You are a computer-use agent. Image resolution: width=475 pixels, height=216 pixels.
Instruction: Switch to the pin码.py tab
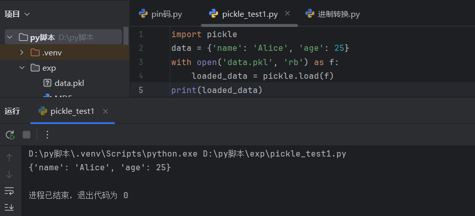pyautogui.click(x=161, y=14)
